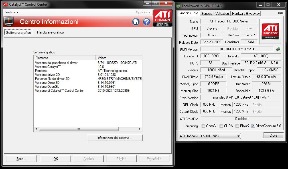Toggle the PhysX checkbox
Screen dimensions: 288x169
click(x=237, y=126)
